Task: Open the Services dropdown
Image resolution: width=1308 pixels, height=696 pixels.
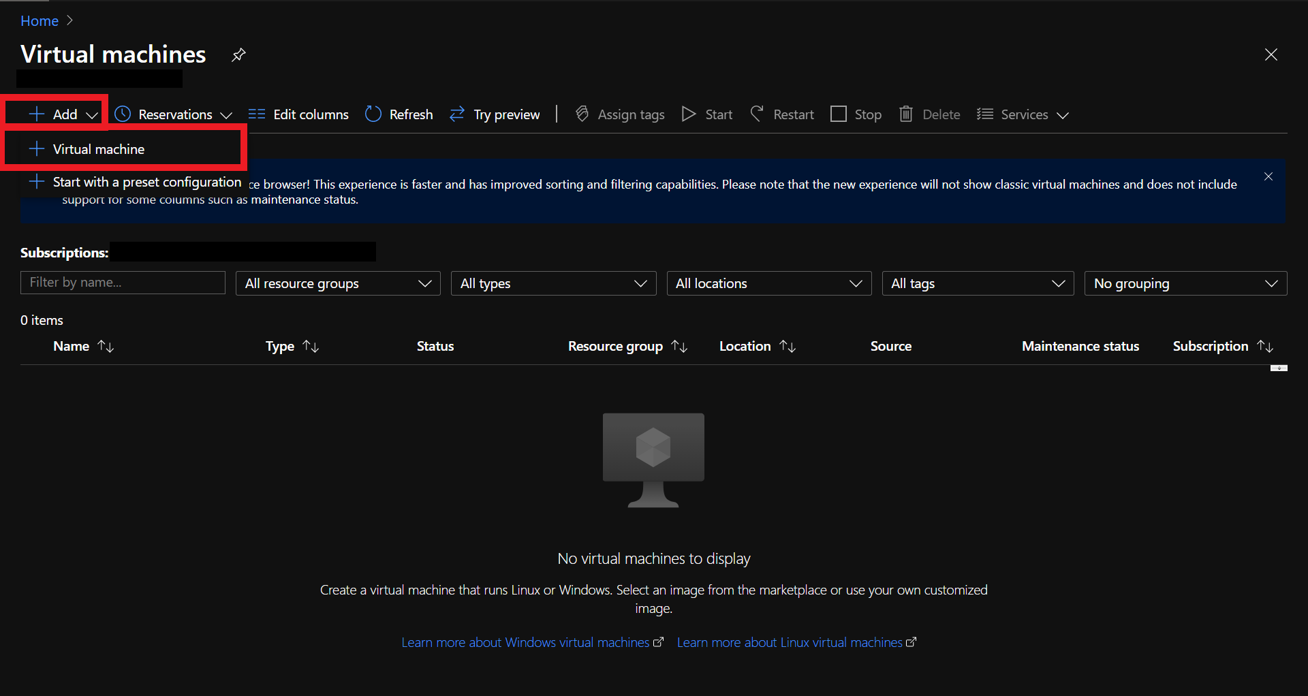Action: (1023, 114)
